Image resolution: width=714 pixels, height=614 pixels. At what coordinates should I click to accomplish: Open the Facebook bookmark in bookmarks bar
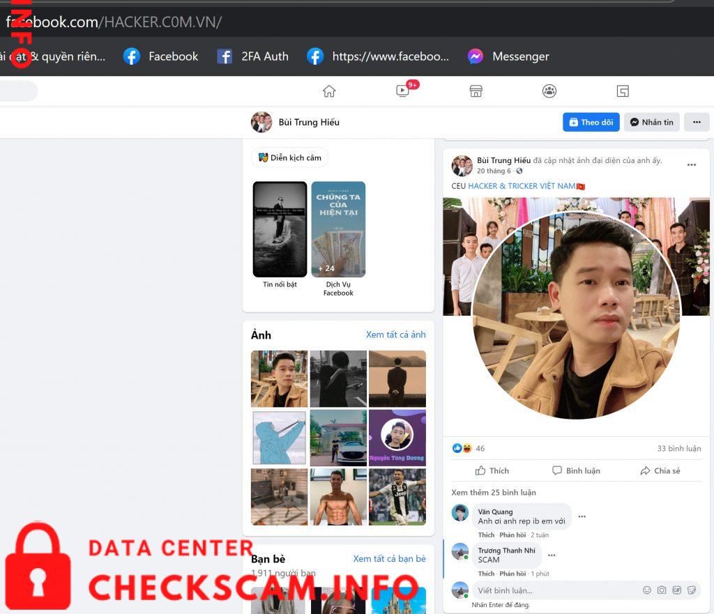tap(161, 56)
